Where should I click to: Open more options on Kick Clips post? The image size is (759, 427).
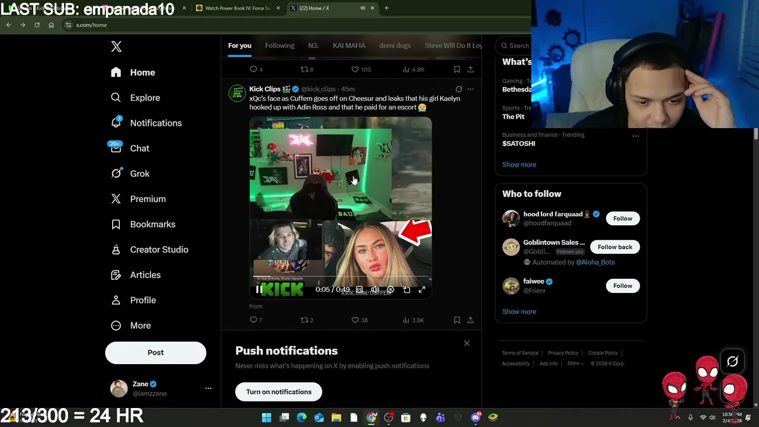[x=470, y=89]
